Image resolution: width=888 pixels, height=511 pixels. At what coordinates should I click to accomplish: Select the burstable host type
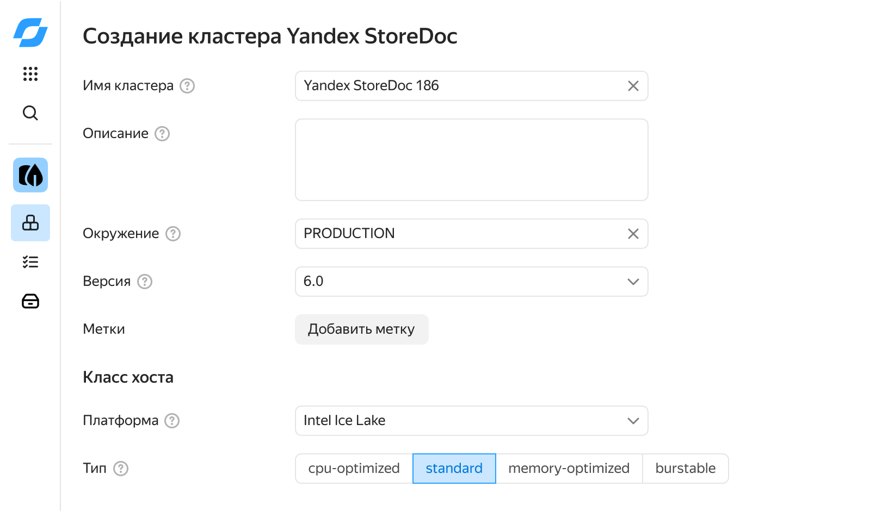click(685, 469)
